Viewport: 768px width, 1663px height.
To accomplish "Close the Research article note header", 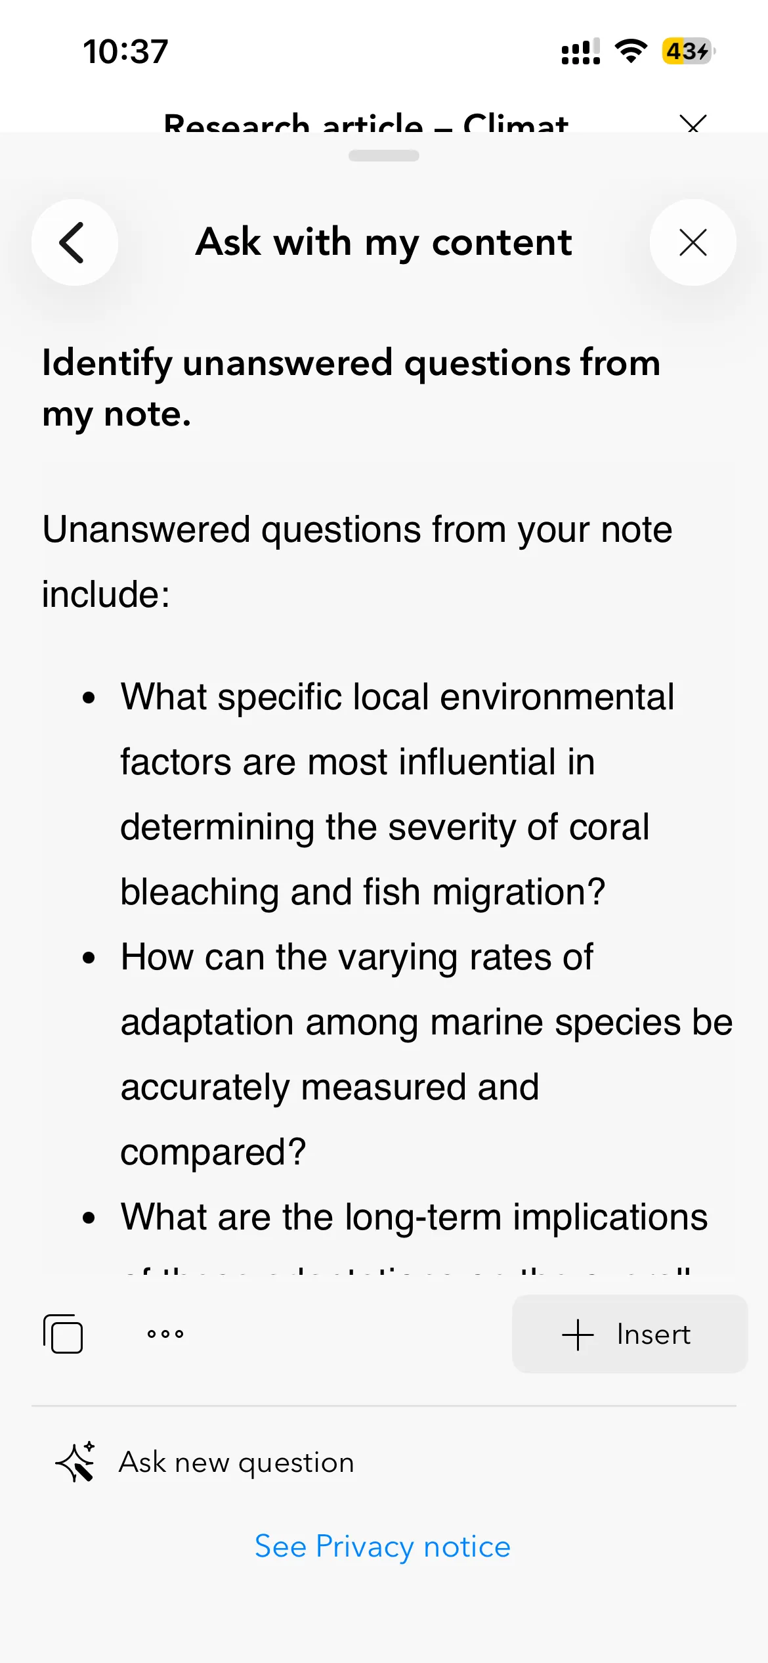I will point(693,123).
